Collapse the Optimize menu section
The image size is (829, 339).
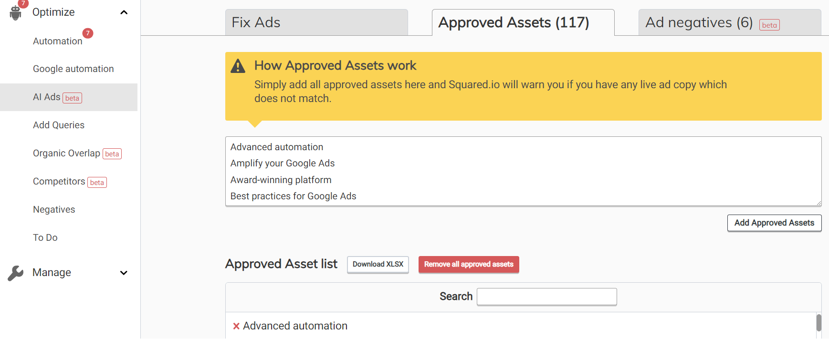[x=124, y=12]
